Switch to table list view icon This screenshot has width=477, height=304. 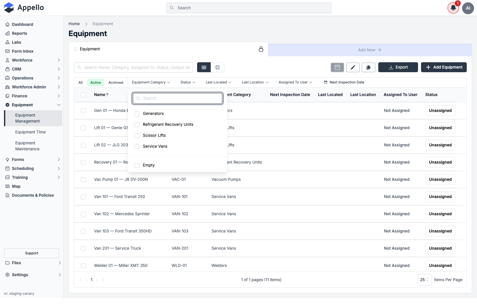pyautogui.click(x=204, y=67)
